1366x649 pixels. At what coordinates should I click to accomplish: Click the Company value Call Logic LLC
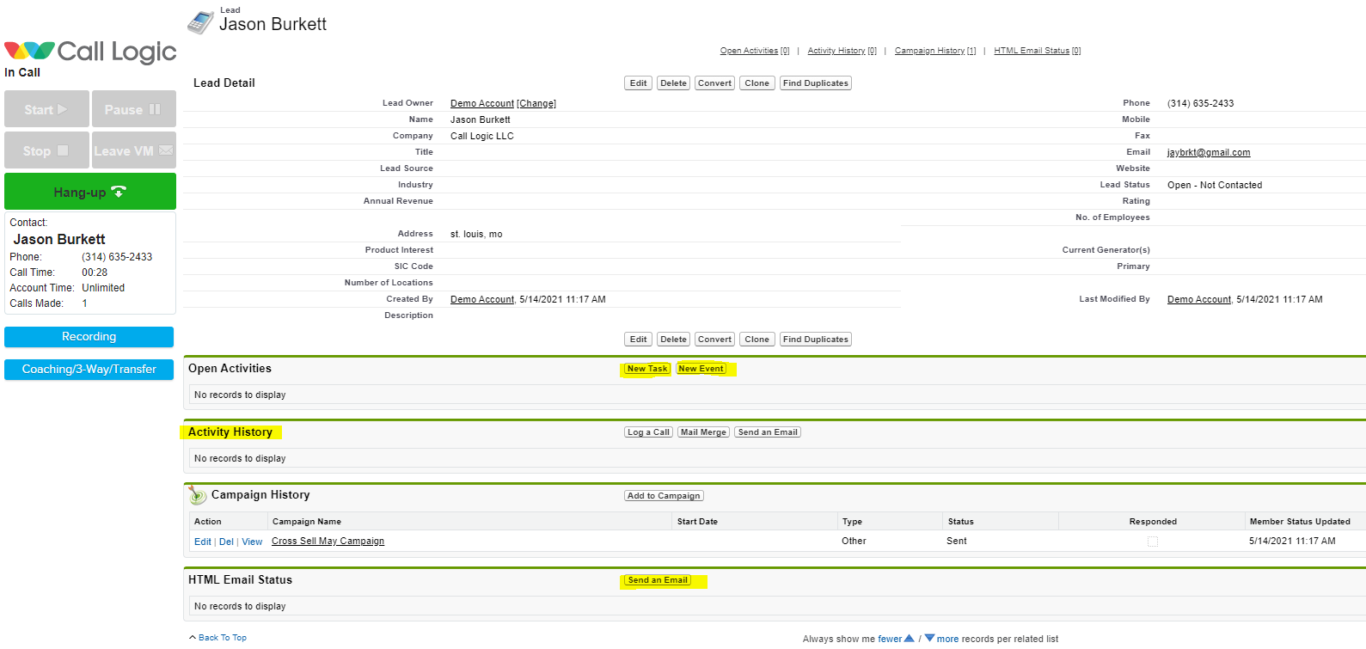(482, 137)
